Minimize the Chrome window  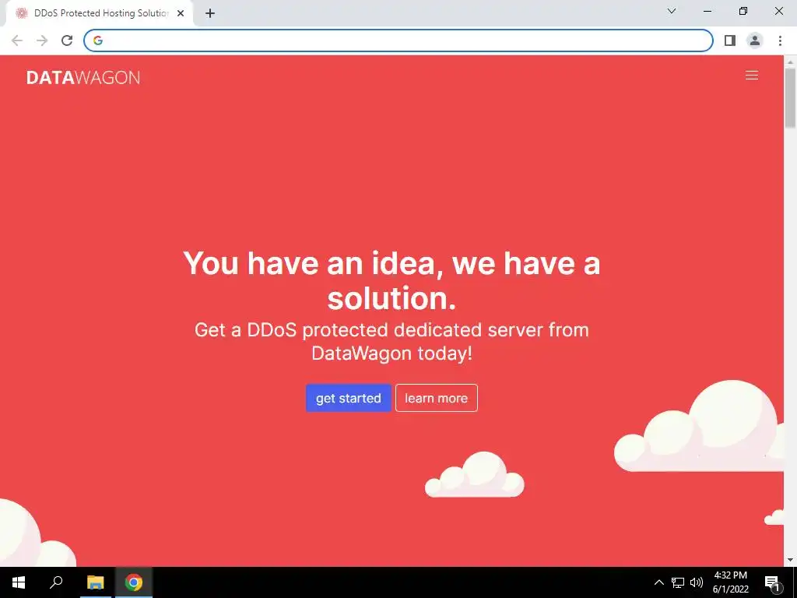click(707, 11)
